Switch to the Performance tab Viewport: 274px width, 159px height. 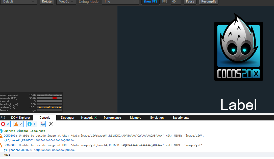112,118
